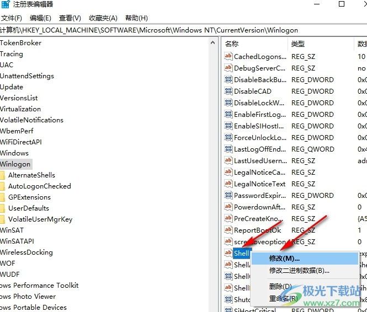Click the EnableSIHostI... DWORD icon
Viewport: 367px width, 312px height.
228,126
